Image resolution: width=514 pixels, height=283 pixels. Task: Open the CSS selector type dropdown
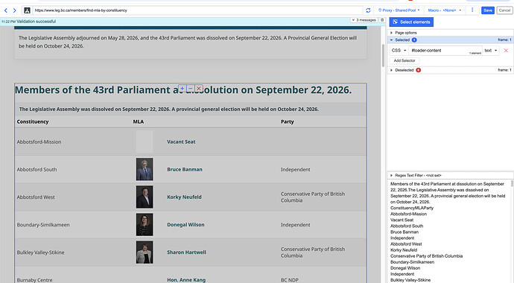pos(399,51)
